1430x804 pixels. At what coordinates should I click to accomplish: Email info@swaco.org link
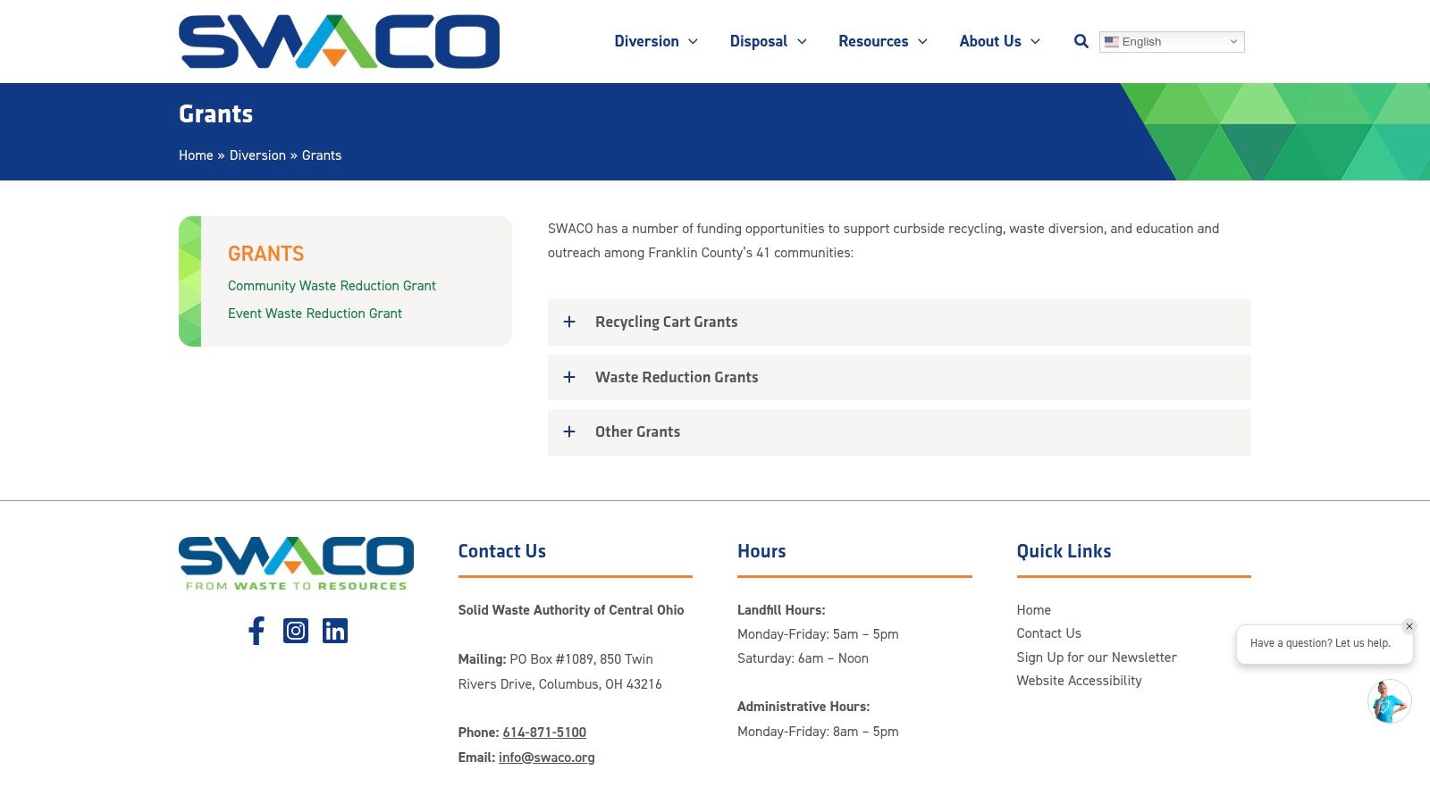pyautogui.click(x=547, y=758)
